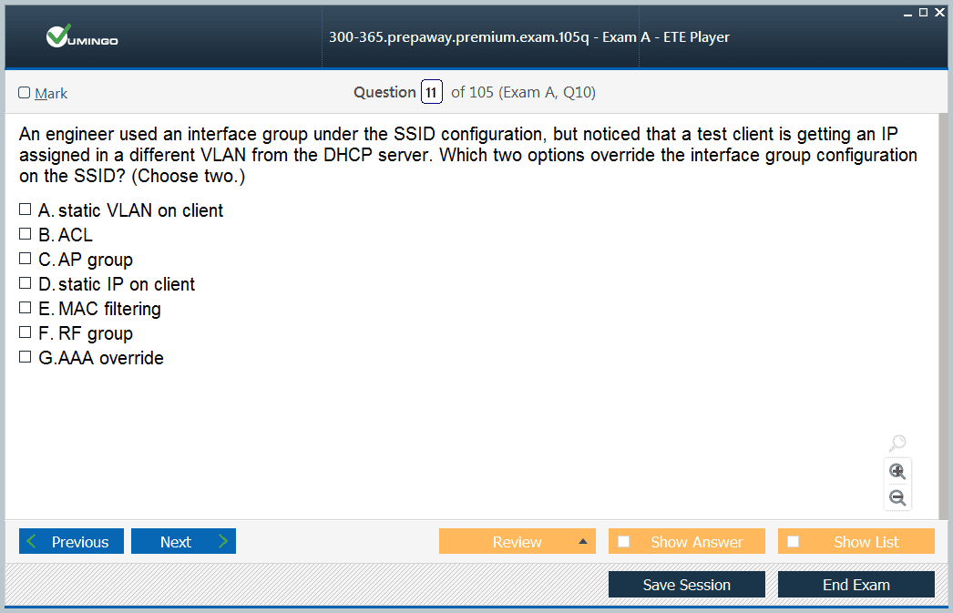Viewport: 953px width, 613px height.
Task: Click the End Exam button
Action: coord(856,585)
